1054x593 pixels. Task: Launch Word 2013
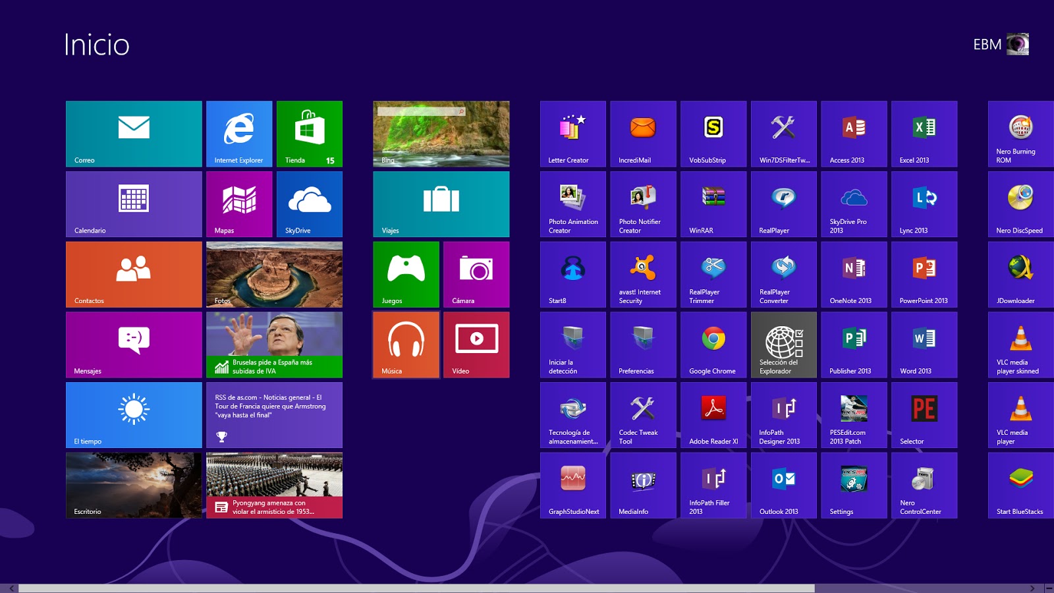click(x=924, y=345)
